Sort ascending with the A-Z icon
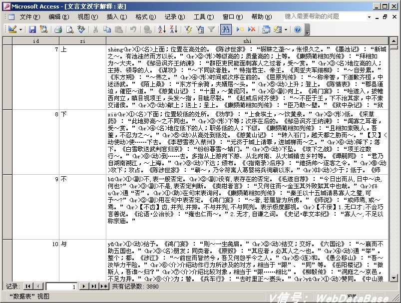401x303 pixels. (162, 29)
